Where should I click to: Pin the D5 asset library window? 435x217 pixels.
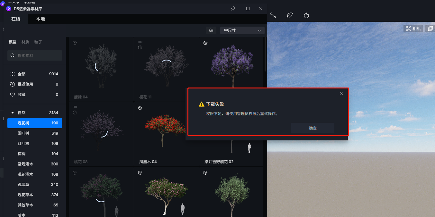click(233, 9)
